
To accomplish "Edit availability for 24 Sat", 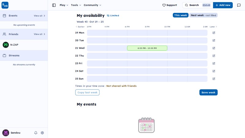I will pyautogui.click(x=214, y=71).
